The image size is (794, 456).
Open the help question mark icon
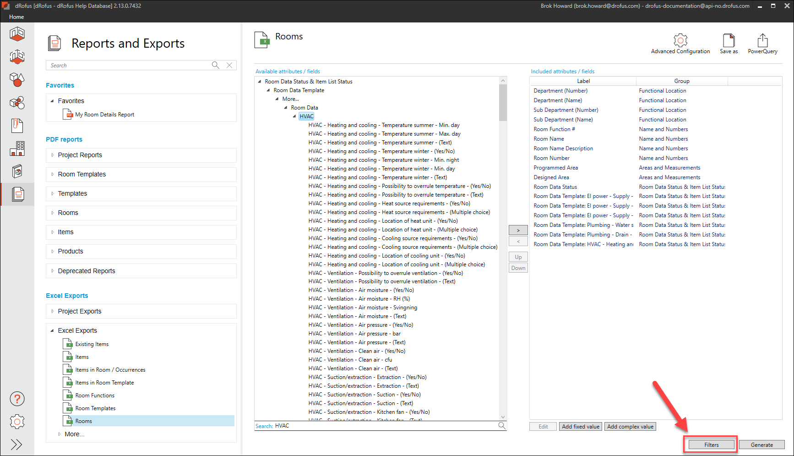17,399
